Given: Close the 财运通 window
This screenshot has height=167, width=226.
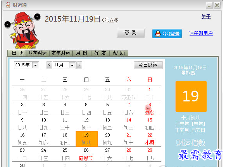Looking at the screenshot, I should pos(217,5).
